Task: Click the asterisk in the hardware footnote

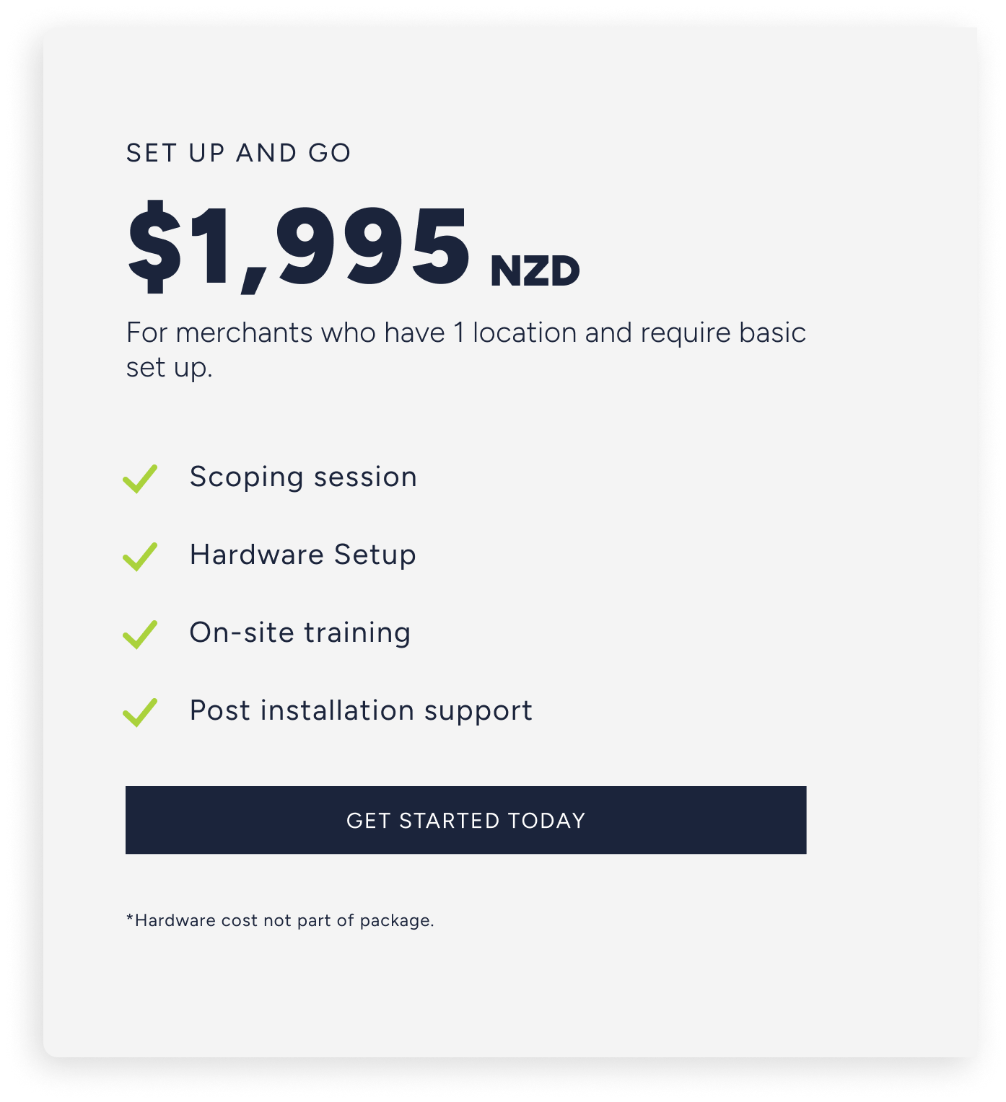Action: coord(130,918)
